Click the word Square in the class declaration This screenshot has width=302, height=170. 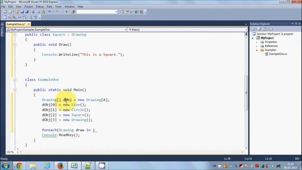tap(59, 34)
